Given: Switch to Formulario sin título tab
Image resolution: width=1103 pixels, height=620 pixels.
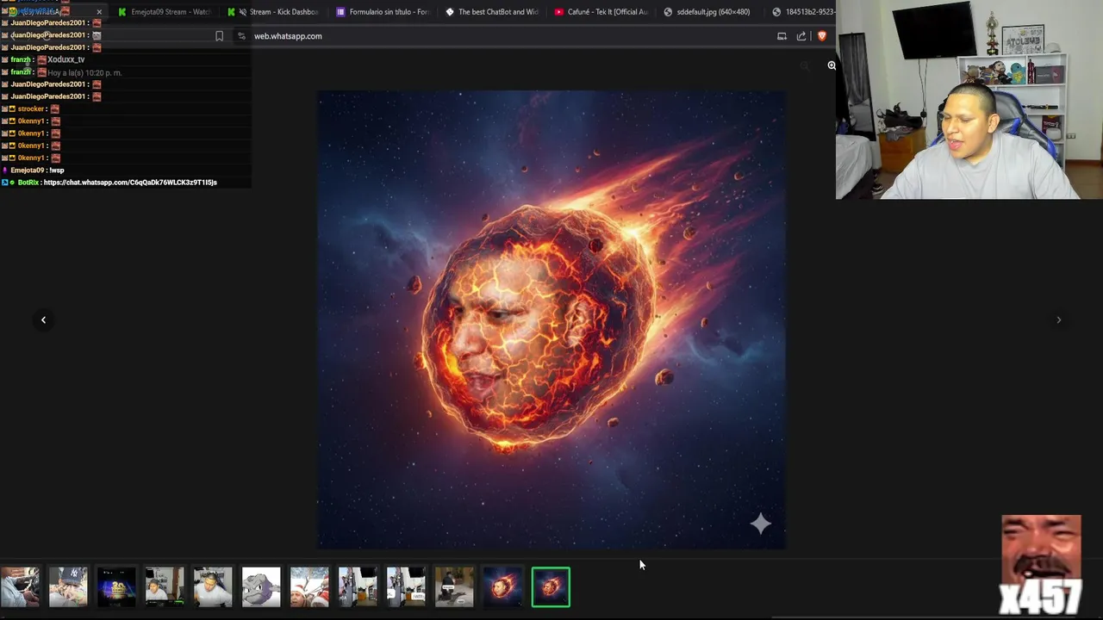Looking at the screenshot, I should tap(383, 12).
